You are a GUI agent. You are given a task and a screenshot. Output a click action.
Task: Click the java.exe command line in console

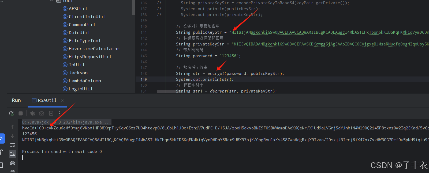(67, 122)
